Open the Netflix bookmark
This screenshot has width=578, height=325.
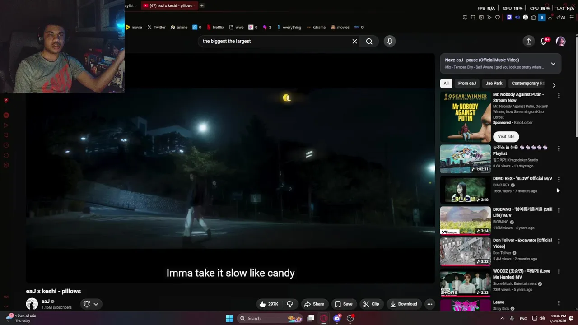click(215, 27)
